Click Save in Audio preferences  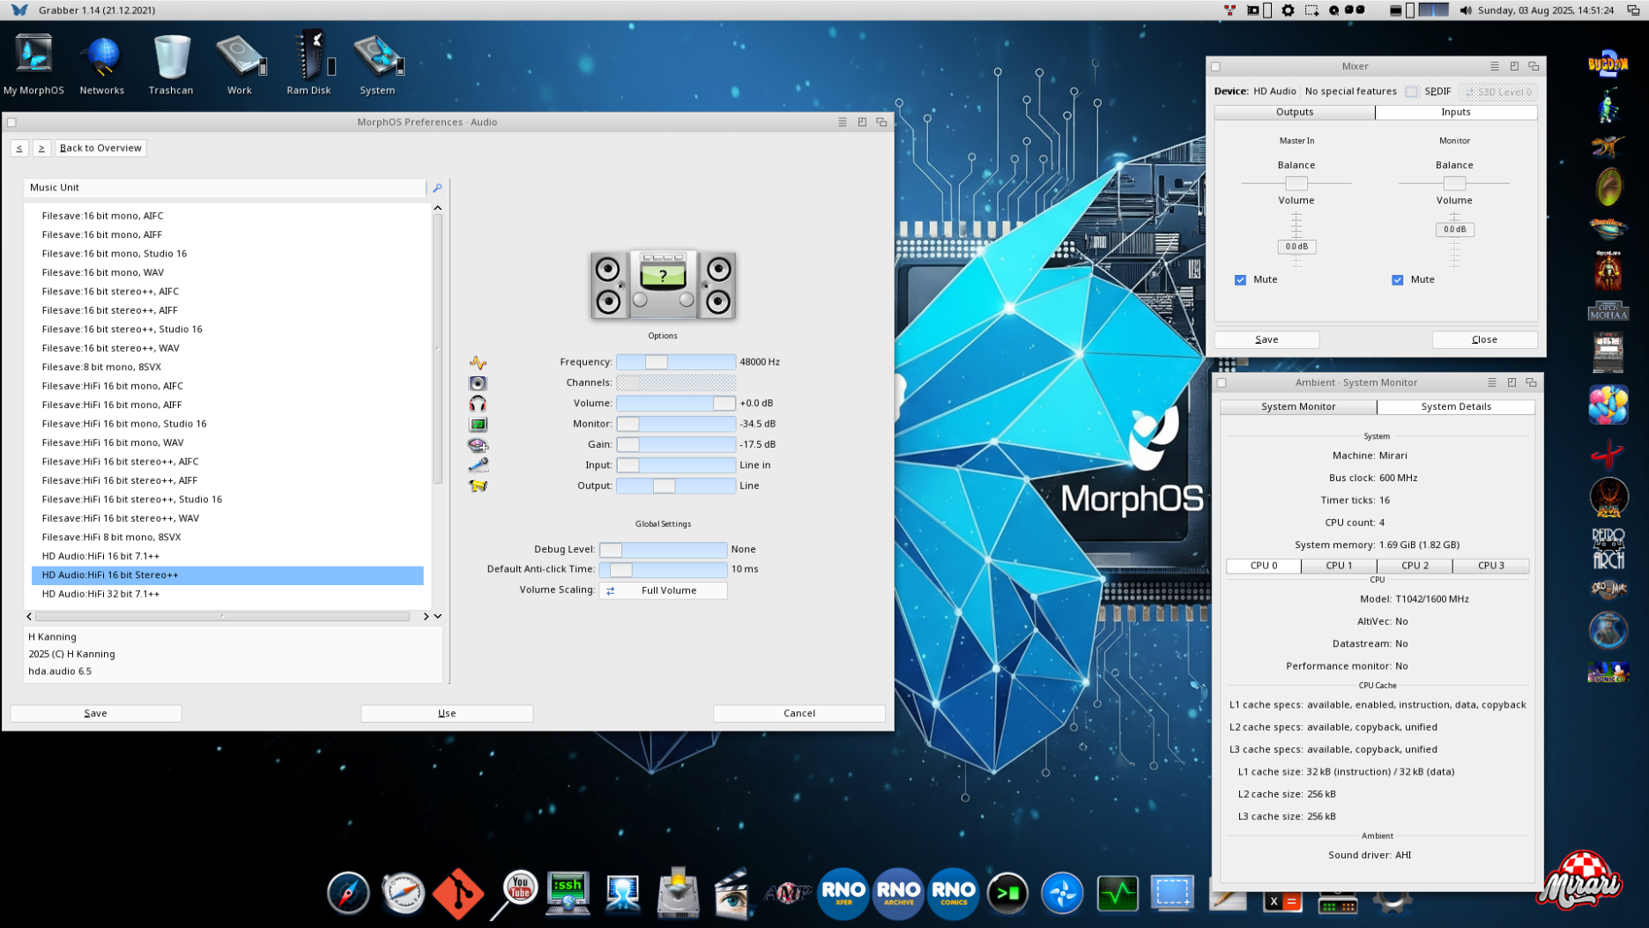click(x=96, y=713)
